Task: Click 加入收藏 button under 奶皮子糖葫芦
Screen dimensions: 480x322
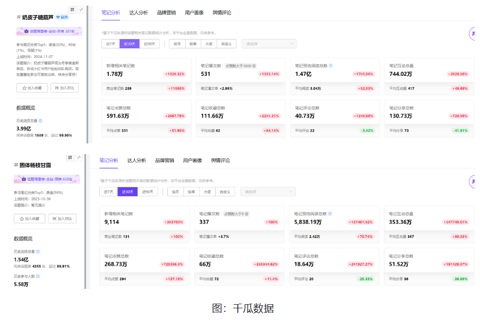Action: point(32,88)
